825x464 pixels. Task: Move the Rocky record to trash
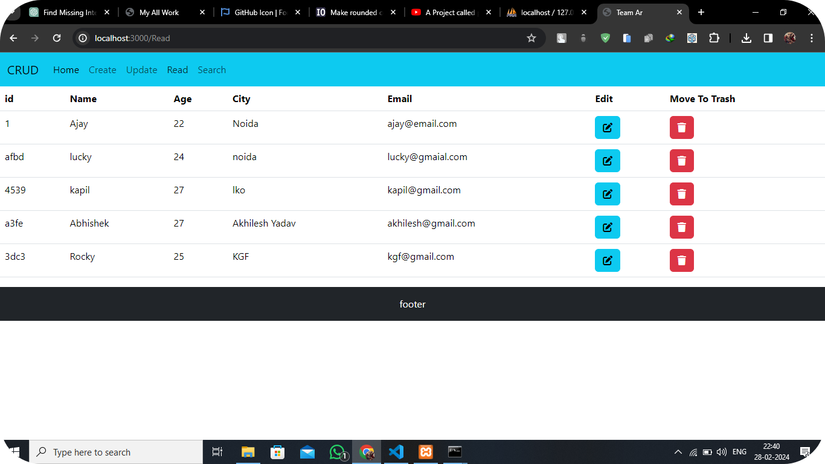point(681,260)
